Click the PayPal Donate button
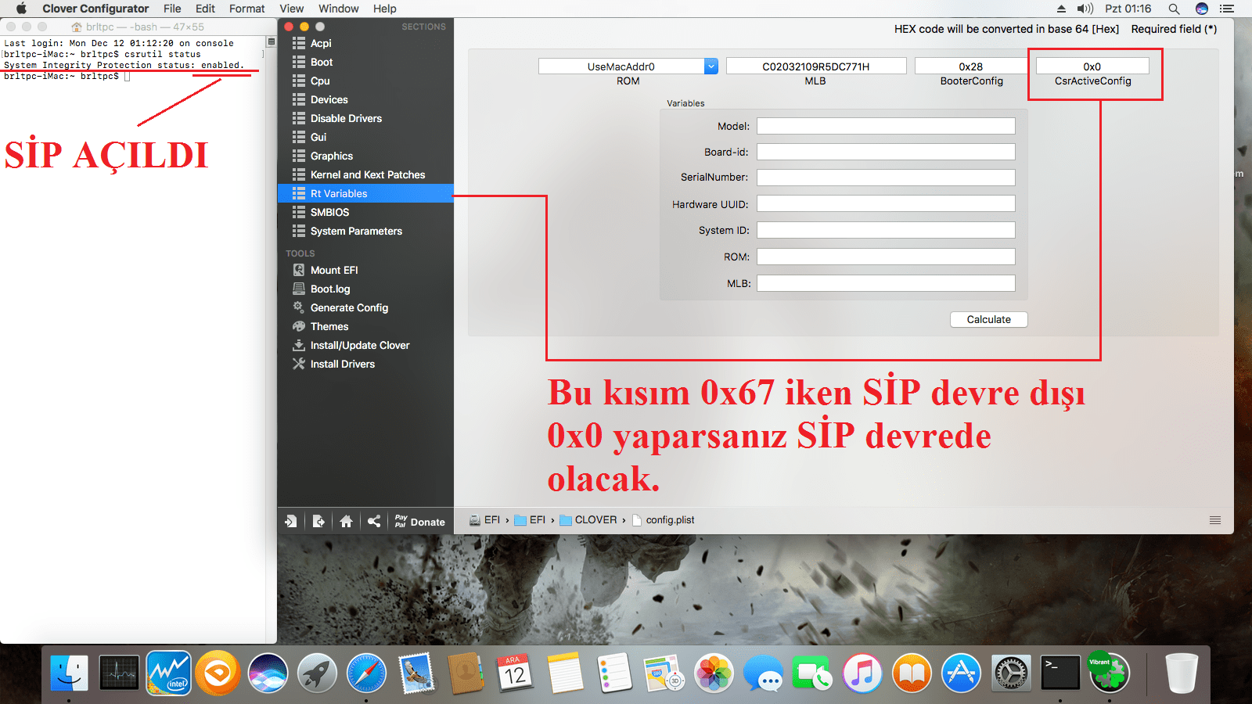This screenshot has width=1252, height=704. point(420,521)
